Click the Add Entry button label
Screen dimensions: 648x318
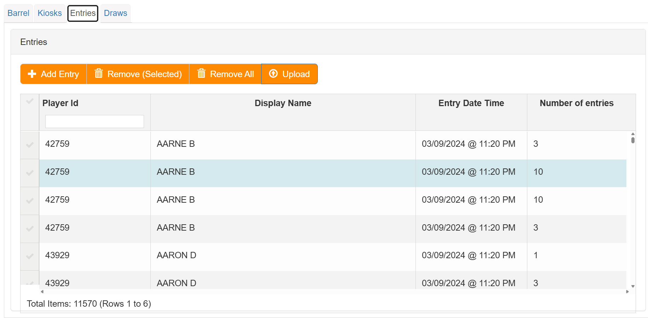(x=60, y=74)
